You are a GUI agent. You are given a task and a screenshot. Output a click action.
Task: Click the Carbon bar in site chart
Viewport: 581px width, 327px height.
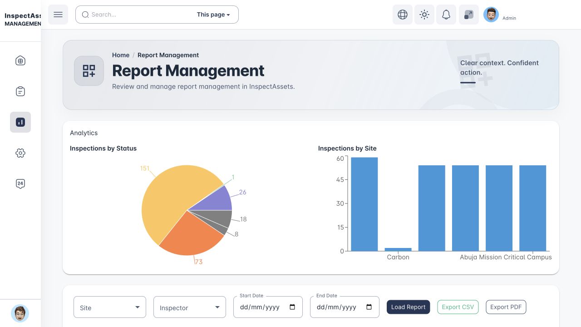click(398, 249)
